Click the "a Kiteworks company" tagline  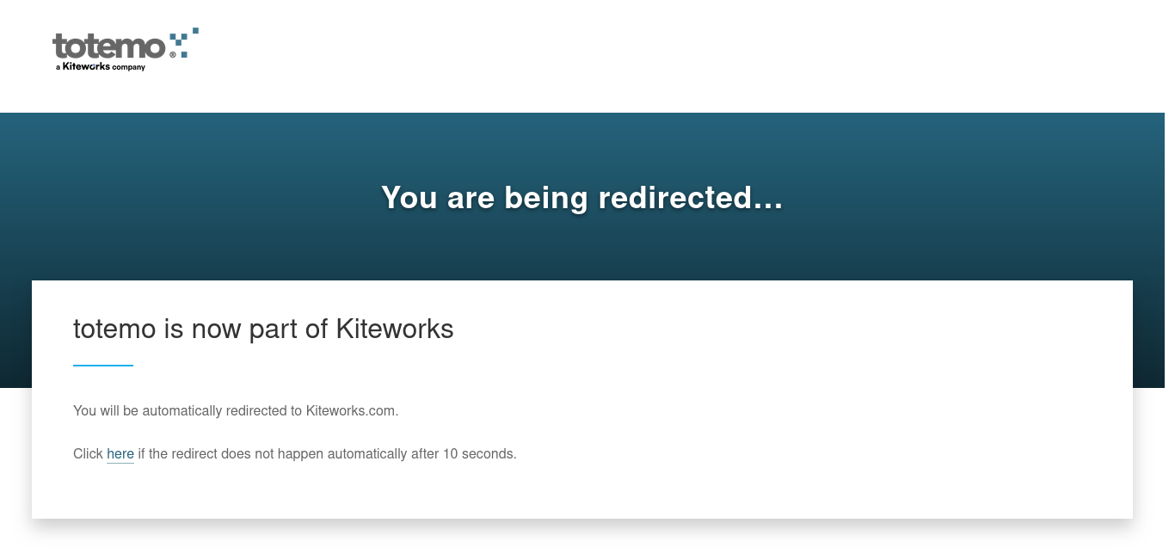100,66
